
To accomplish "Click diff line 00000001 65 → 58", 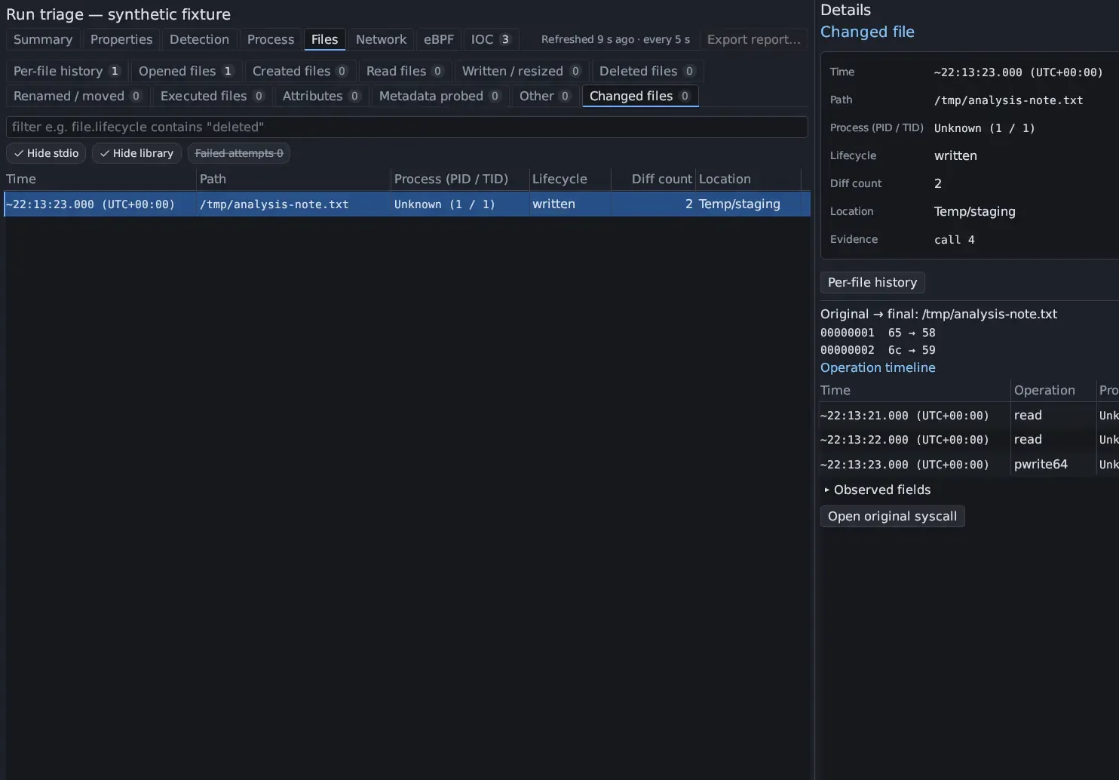I will click(x=878, y=333).
